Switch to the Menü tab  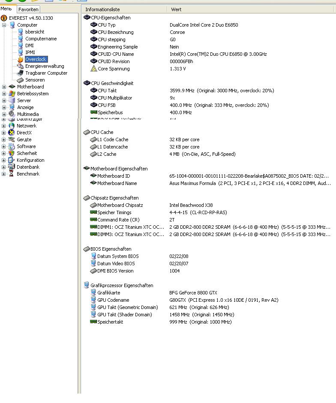click(8, 9)
